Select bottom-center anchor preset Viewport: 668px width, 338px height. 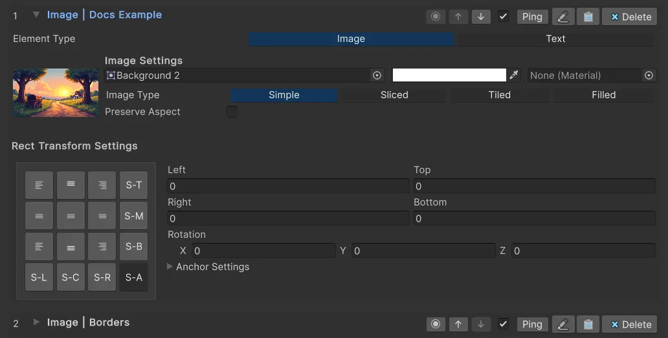(71, 247)
